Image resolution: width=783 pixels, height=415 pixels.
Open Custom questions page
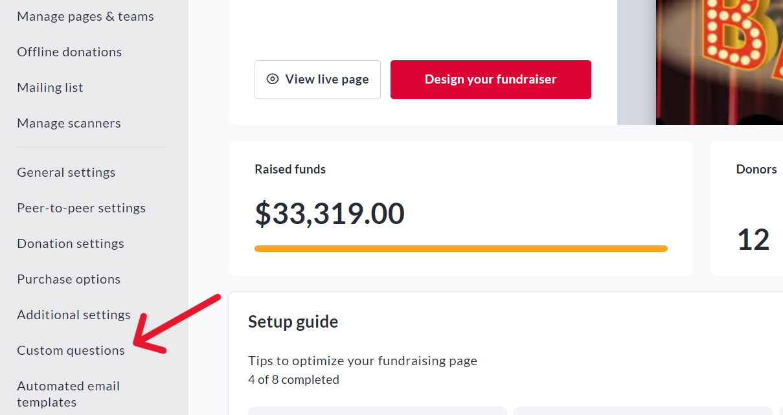[71, 350]
